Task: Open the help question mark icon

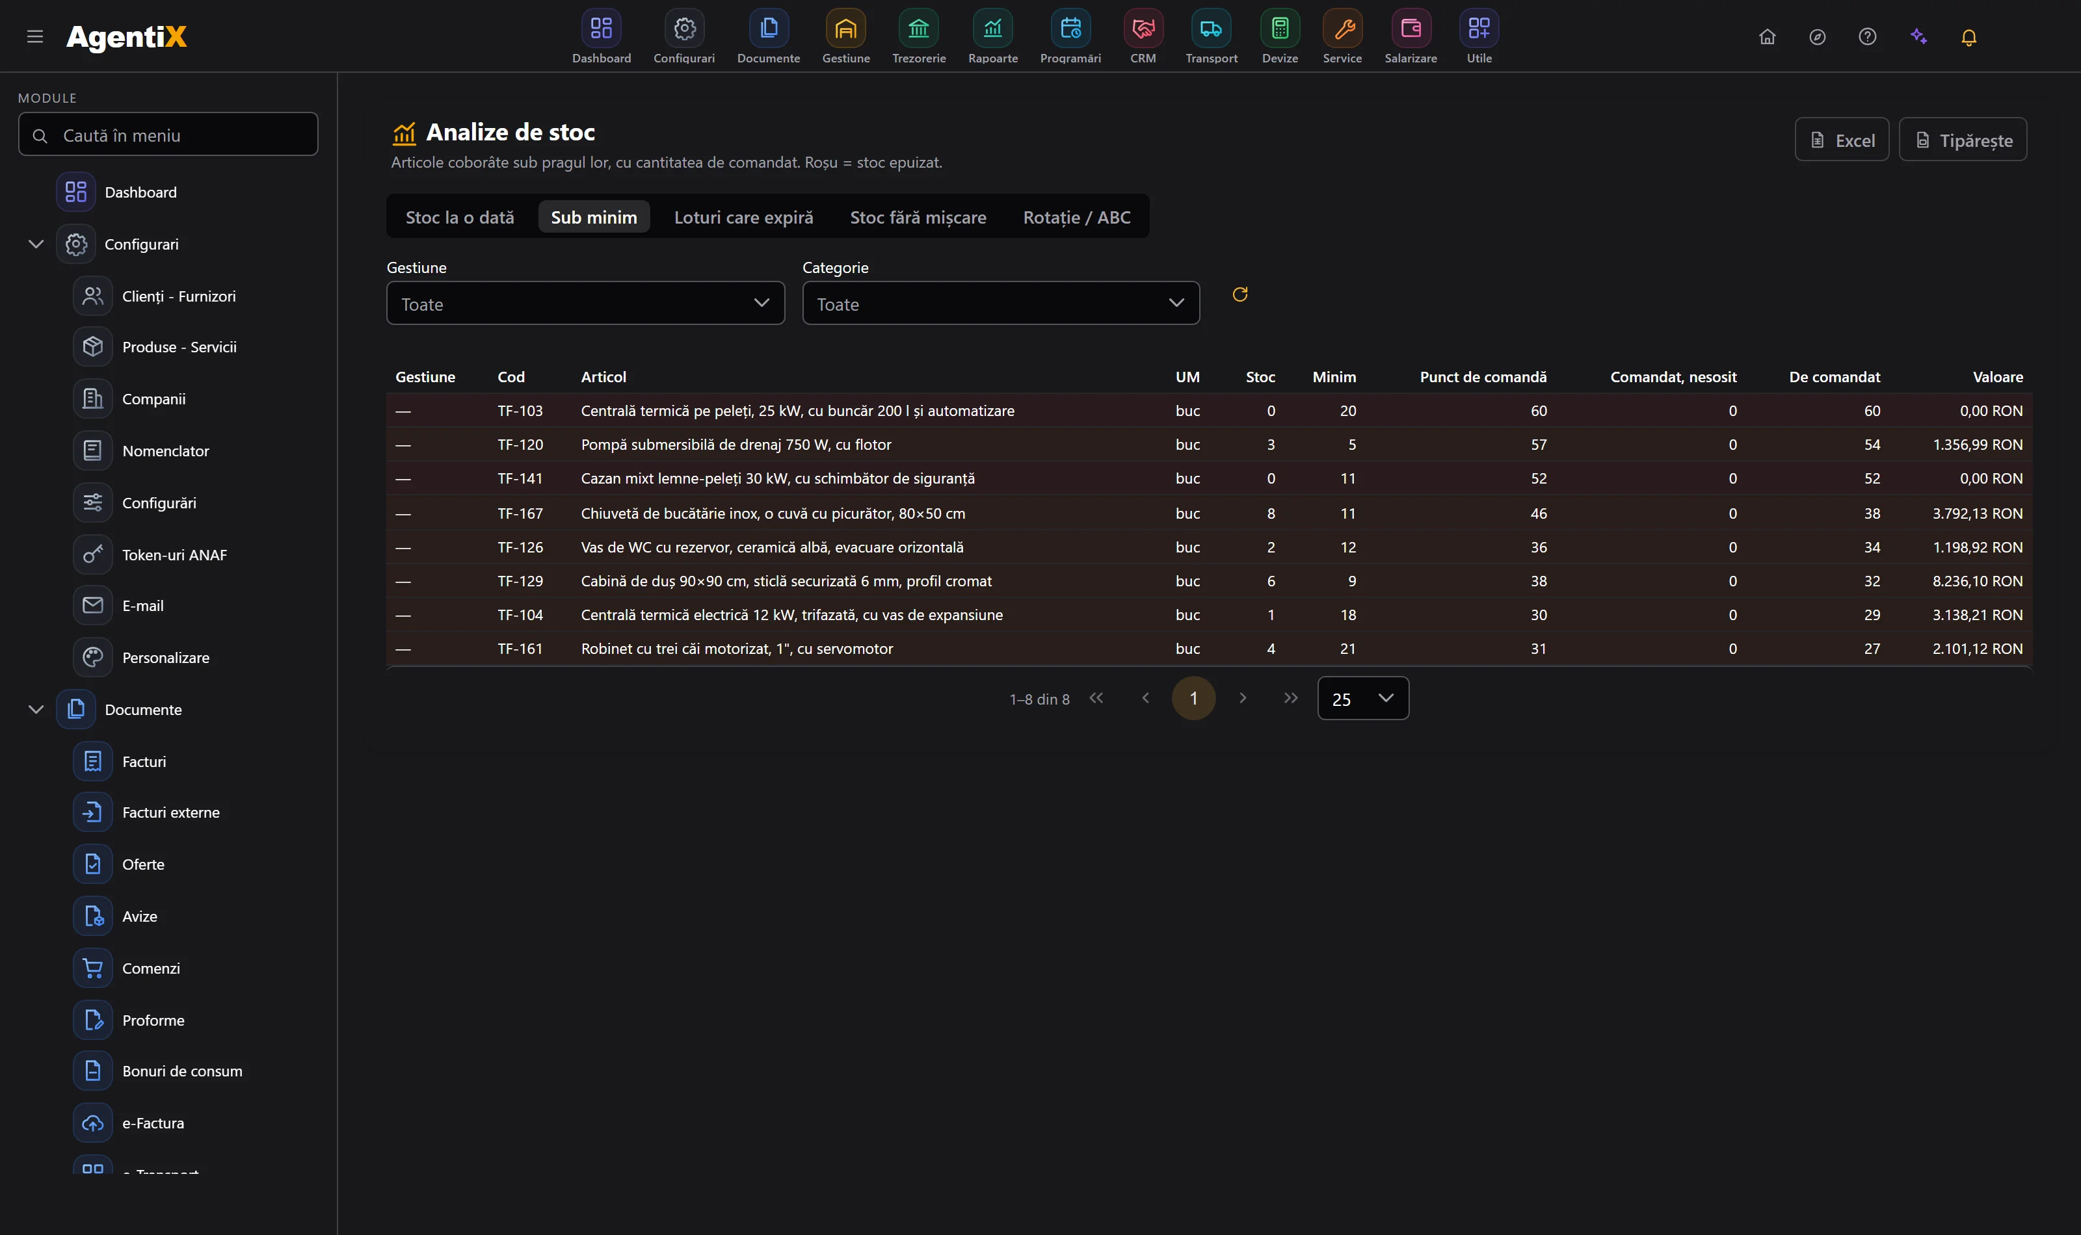Action: (1867, 36)
